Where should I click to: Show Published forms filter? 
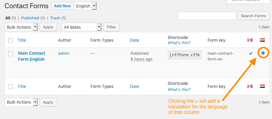click(30, 18)
